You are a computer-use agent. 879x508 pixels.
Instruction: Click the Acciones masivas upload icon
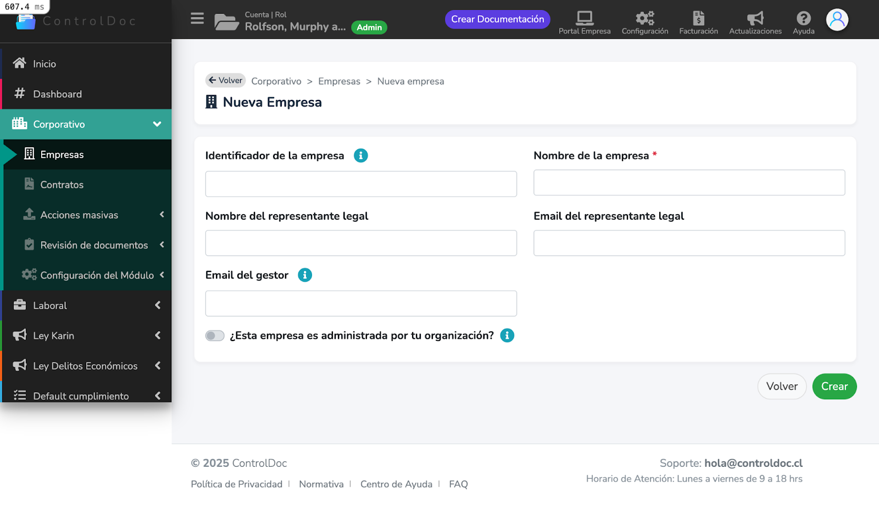[30, 214]
